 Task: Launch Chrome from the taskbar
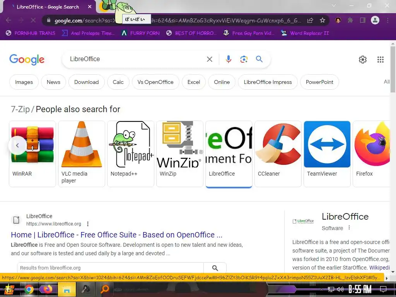pyautogui.click(x=29, y=289)
